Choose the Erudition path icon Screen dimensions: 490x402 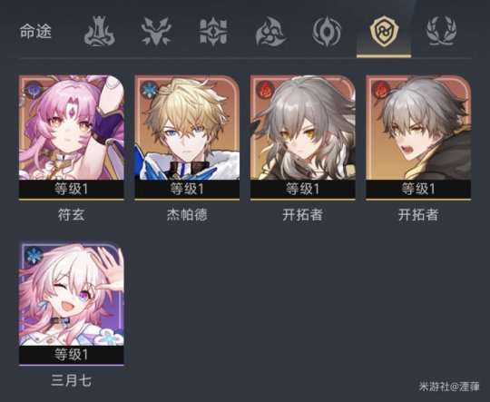pyautogui.click(x=213, y=32)
